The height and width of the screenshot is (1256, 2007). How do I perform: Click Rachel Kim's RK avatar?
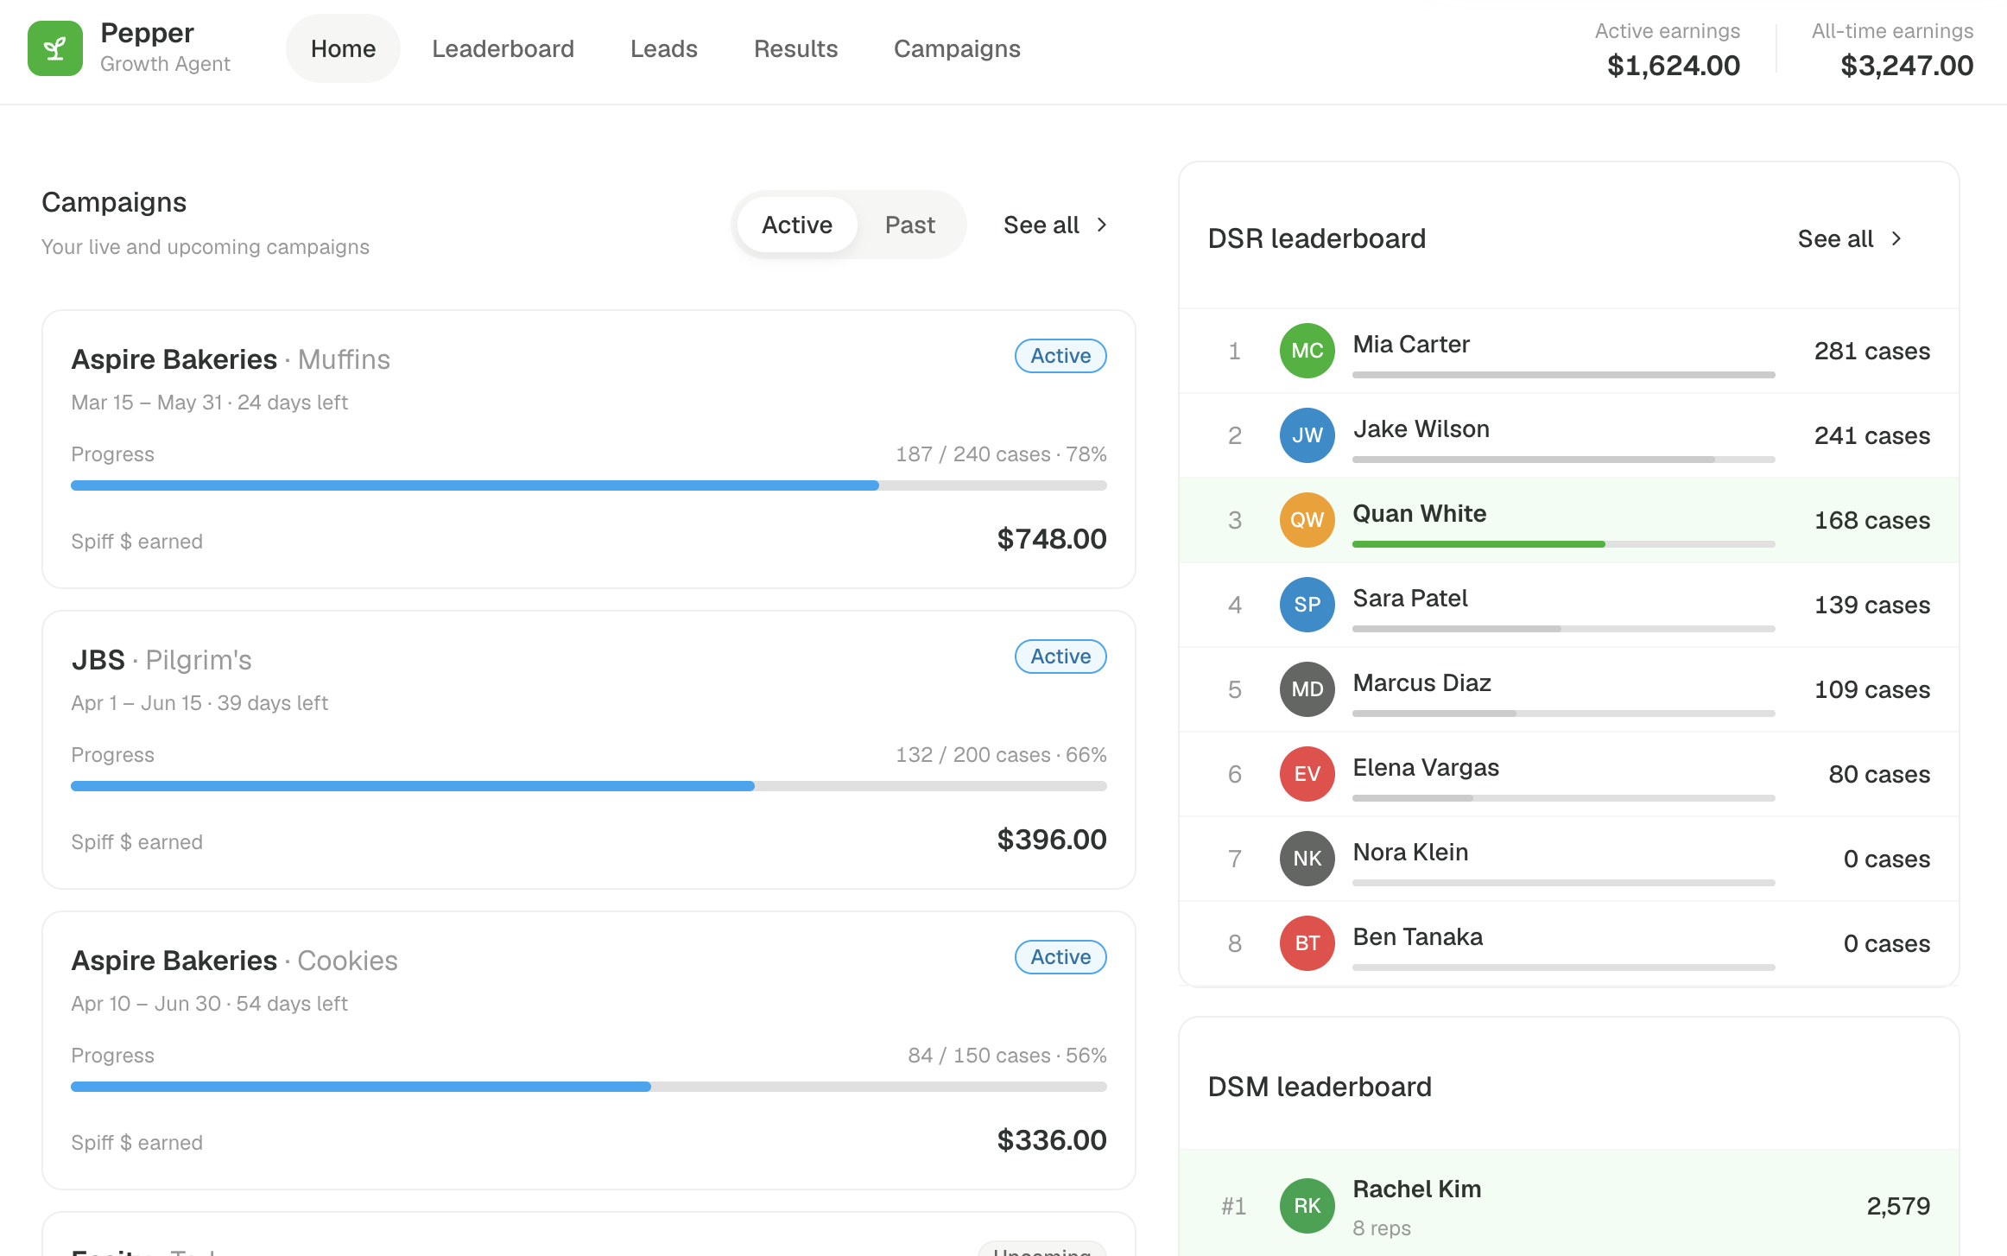click(1307, 1206)
